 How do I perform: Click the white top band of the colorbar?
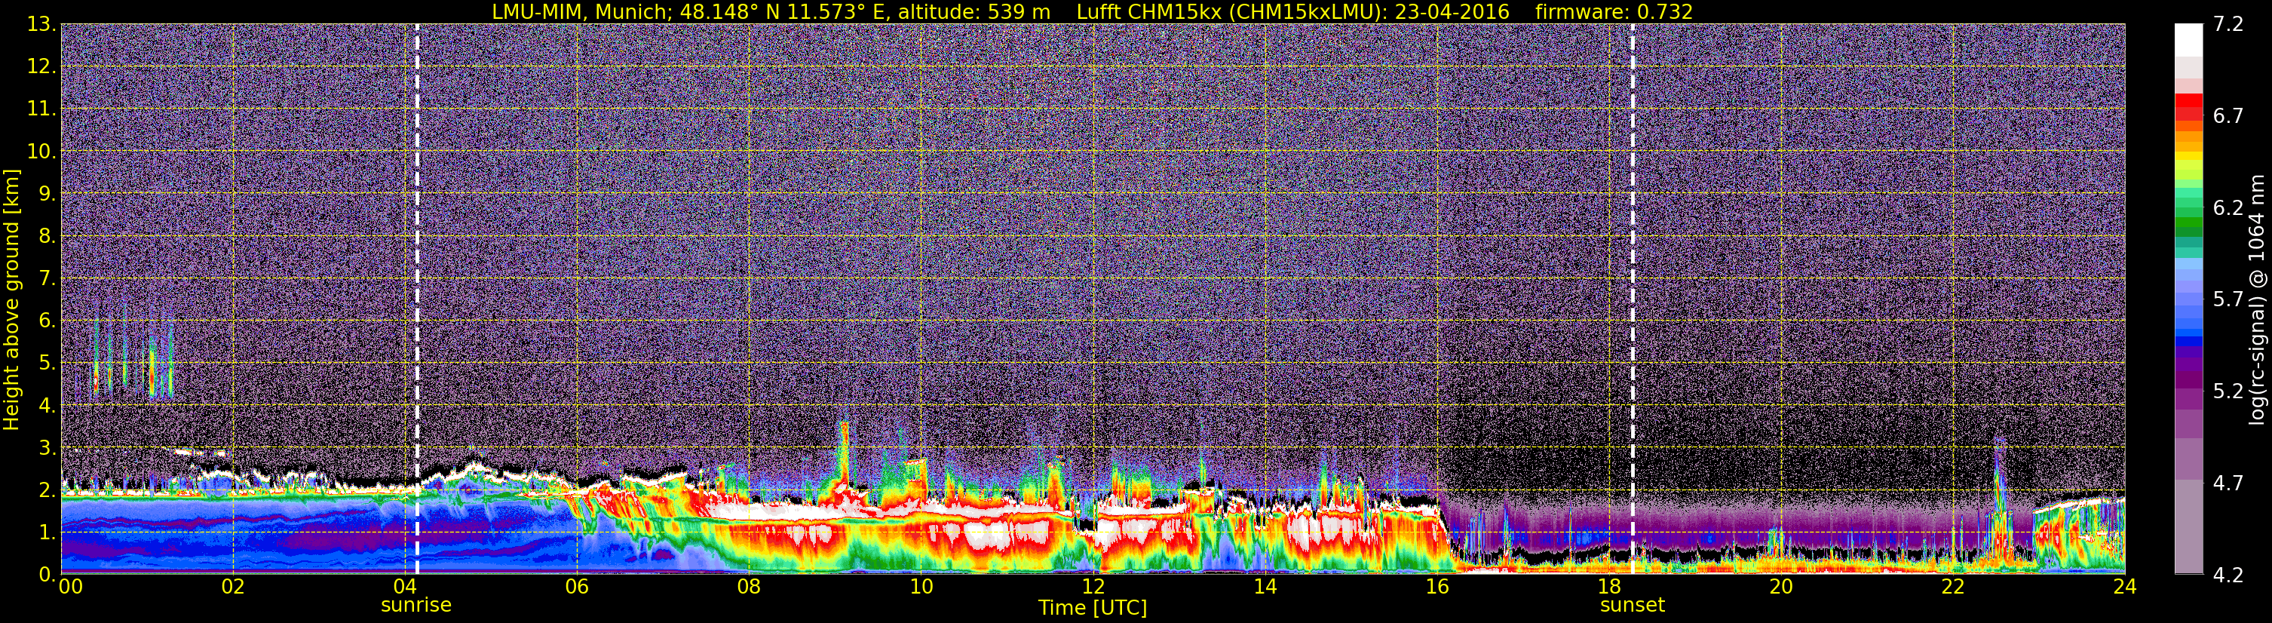(2188, 40)
